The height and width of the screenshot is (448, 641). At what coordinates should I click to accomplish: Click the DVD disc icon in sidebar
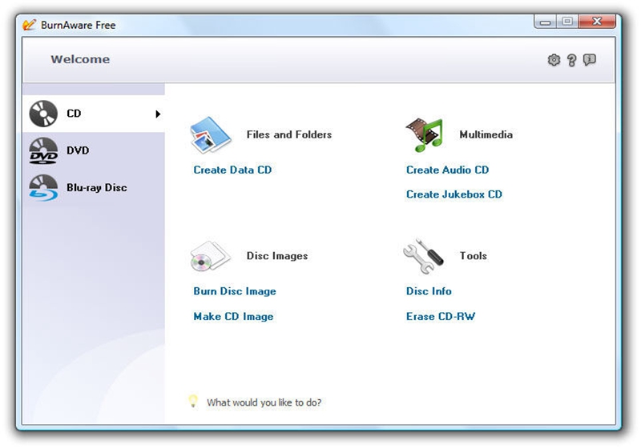43,150
